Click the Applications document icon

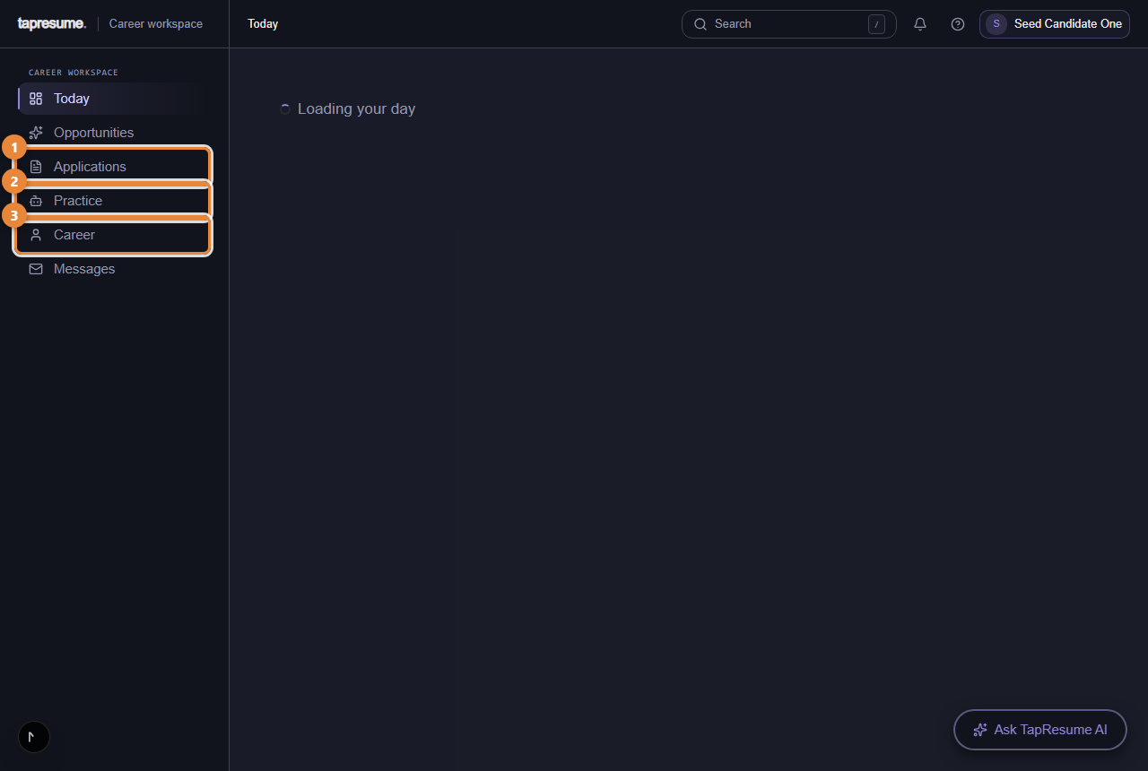coord(36,167)
